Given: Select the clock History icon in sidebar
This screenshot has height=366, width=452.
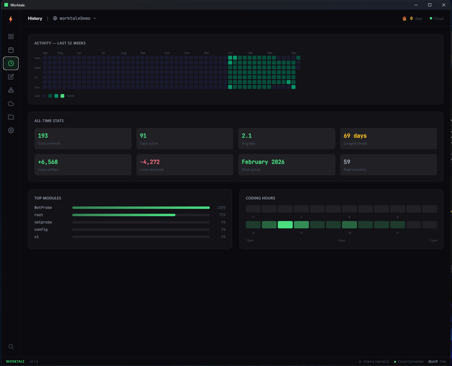Looking at the screenshot, I should 11,63.
